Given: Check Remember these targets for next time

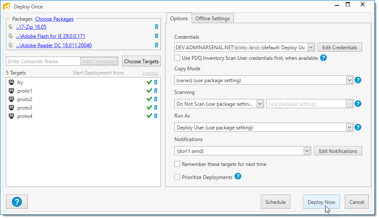Looking at the screenshot, I should tap(177, 164).
